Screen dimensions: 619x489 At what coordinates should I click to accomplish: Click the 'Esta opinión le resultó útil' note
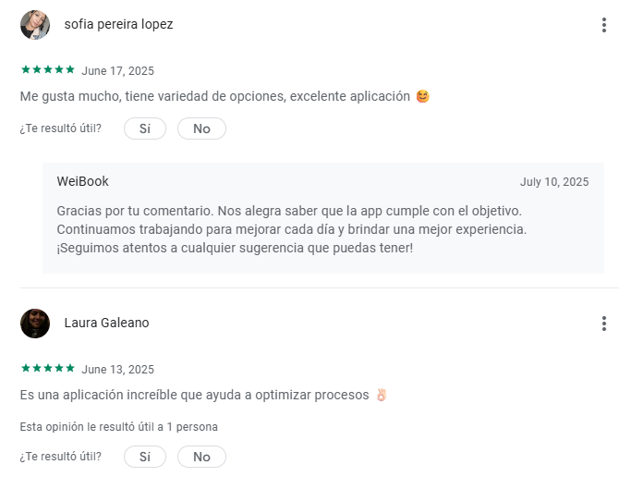[118, 427]
